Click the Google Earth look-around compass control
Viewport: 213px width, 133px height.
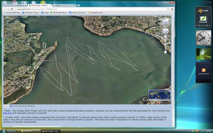coord(165,22)
